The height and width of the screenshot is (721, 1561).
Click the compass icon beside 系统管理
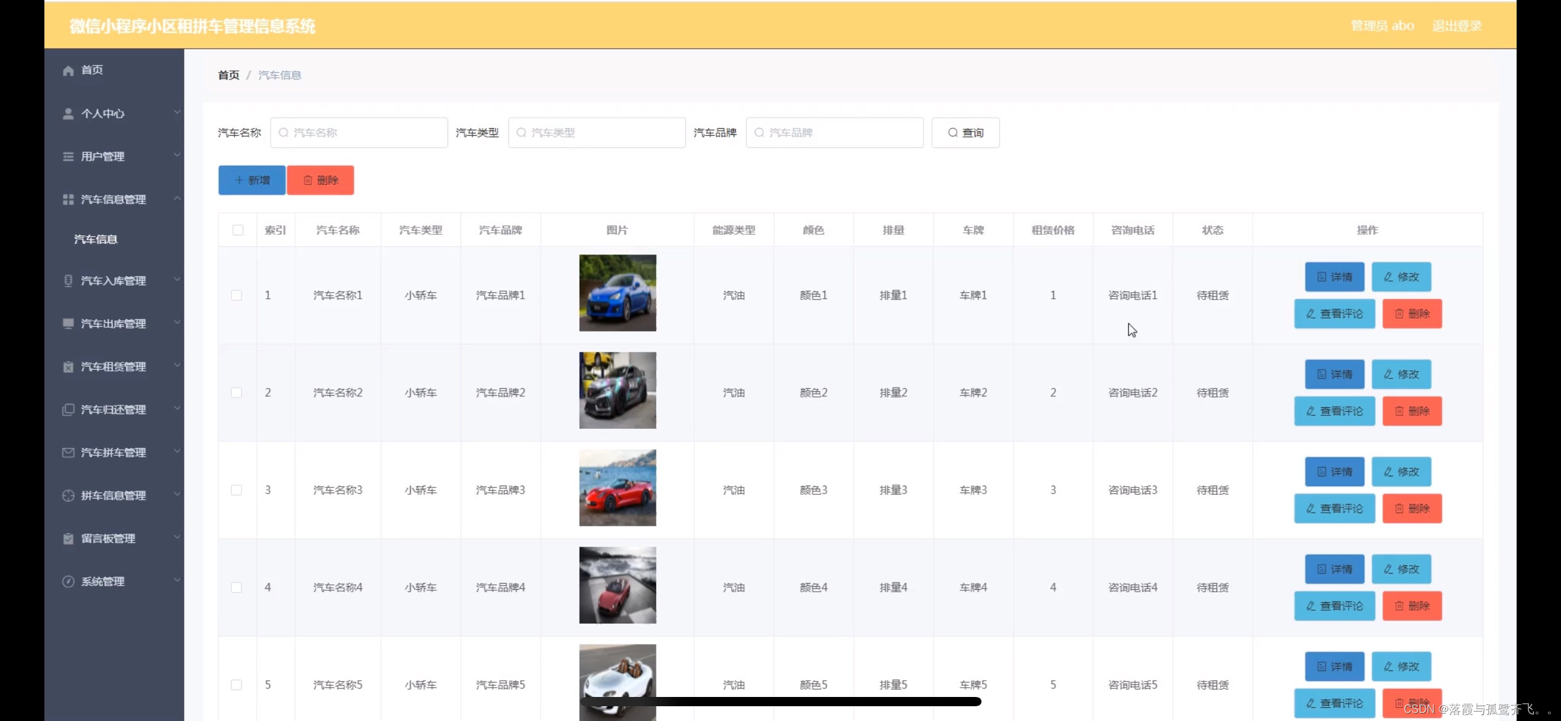pyautogui.click(x=68, y=582)
